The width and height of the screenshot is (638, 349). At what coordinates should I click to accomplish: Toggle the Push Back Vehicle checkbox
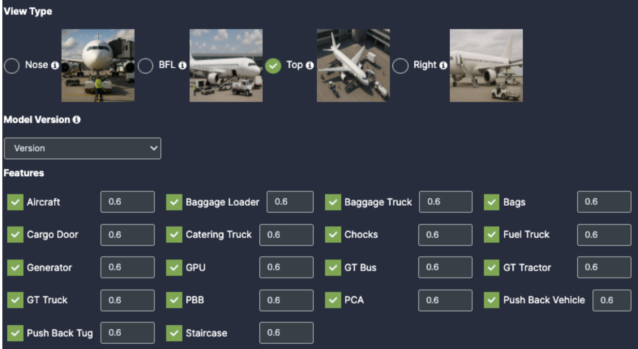point(491,300)
